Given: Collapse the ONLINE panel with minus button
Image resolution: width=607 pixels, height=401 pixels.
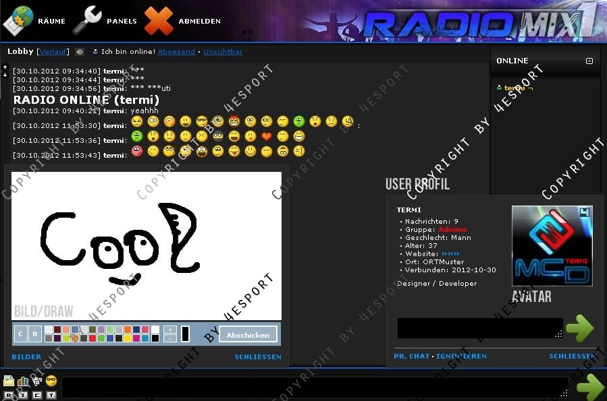Looking at the screenshot, I should [589, 61].
